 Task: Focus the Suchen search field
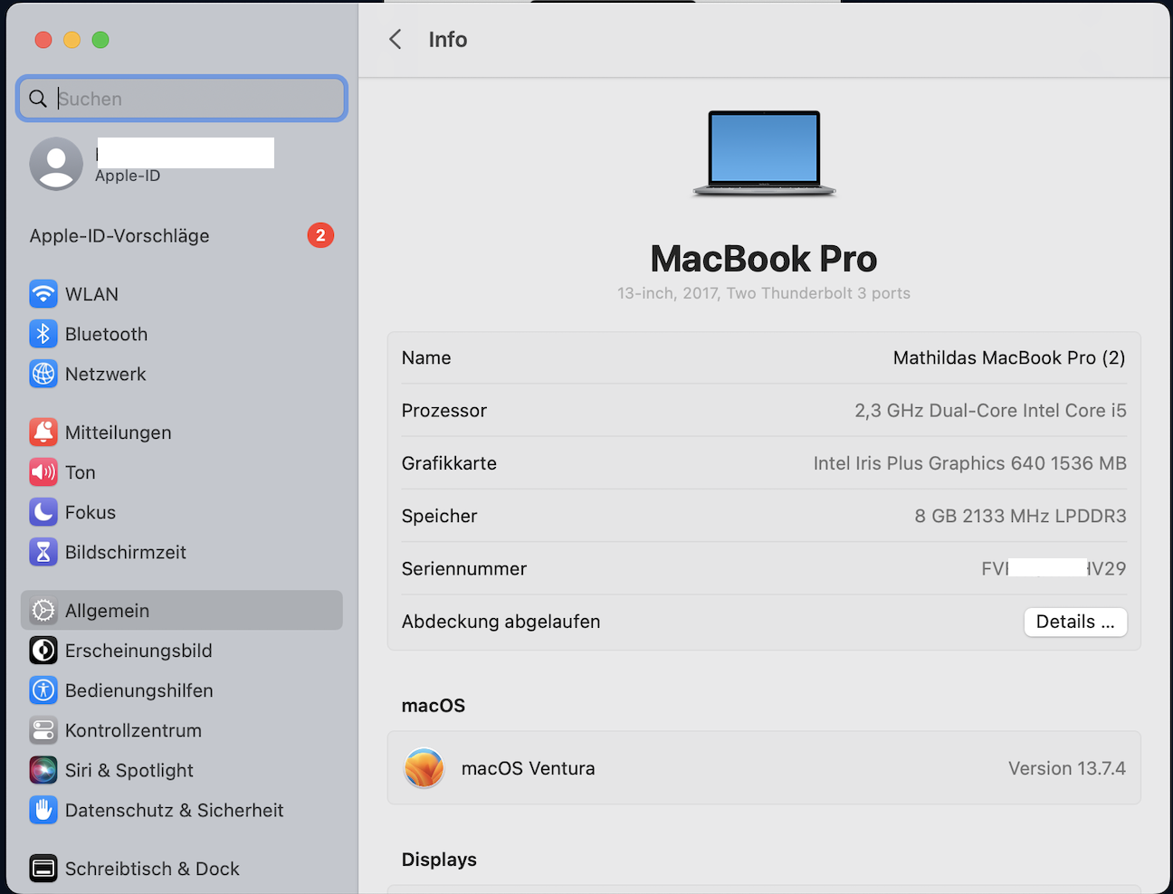coord(182,99)
